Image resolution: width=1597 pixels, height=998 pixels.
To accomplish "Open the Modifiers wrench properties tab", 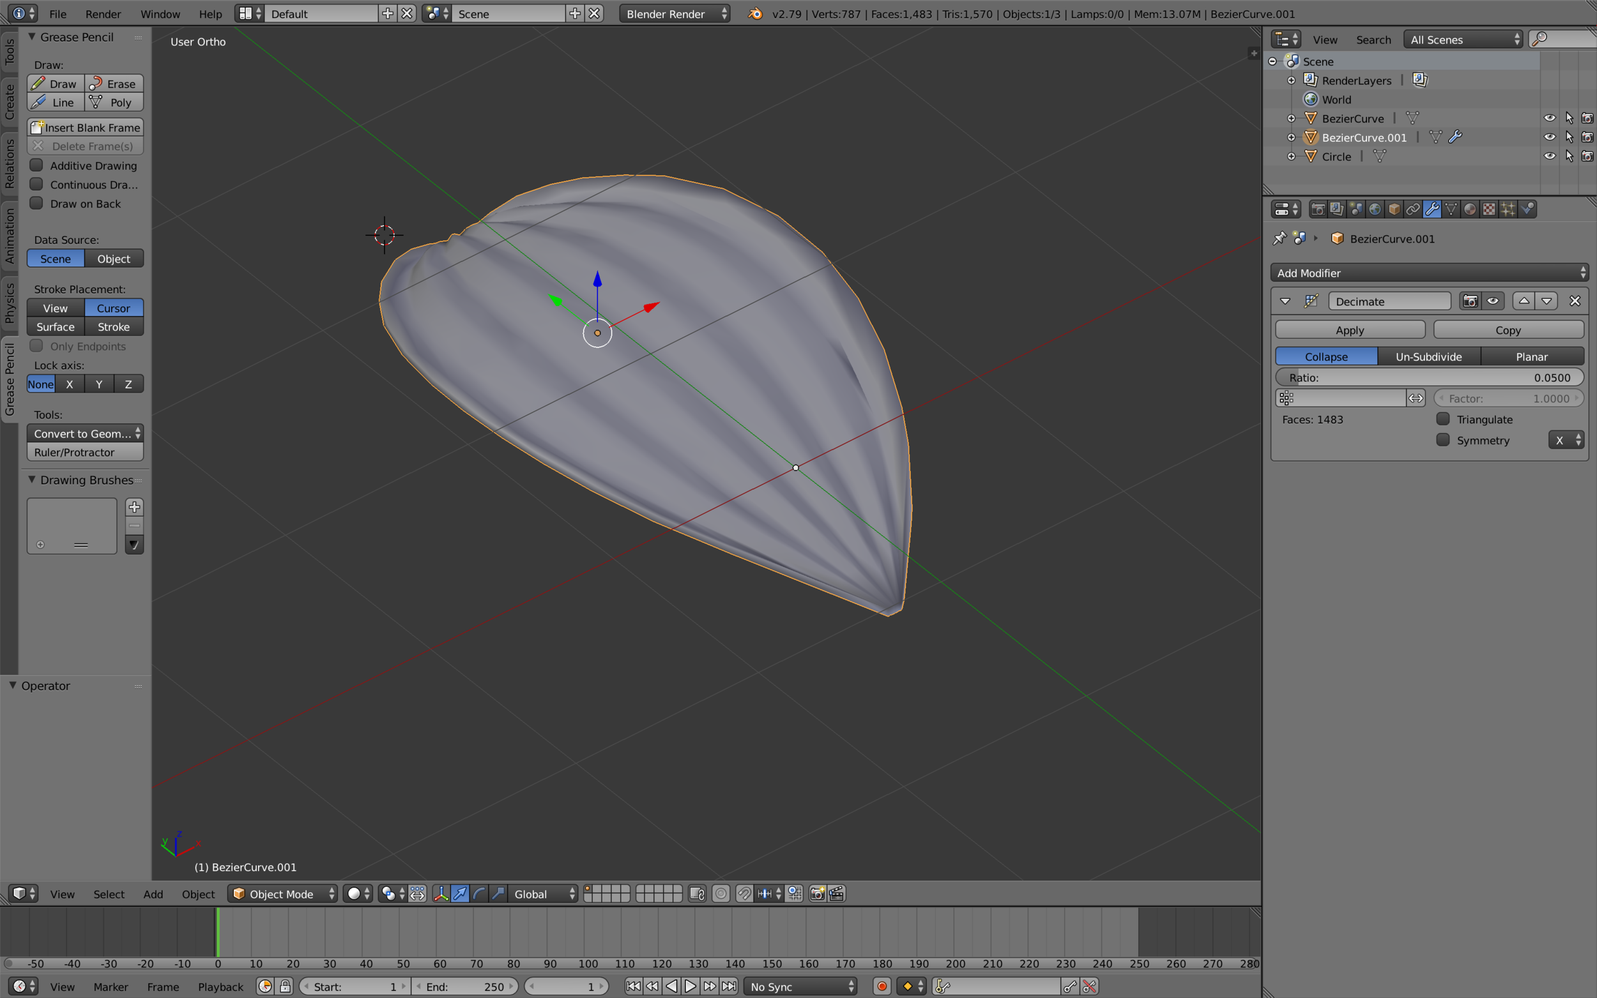I will pyautogui.click(x=1432, y=209).
